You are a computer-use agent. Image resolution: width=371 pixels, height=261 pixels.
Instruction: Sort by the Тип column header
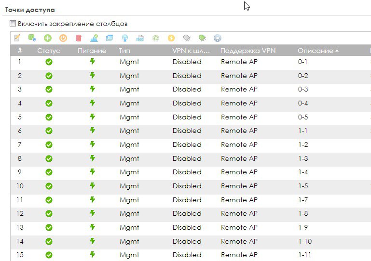coord(124,51)
